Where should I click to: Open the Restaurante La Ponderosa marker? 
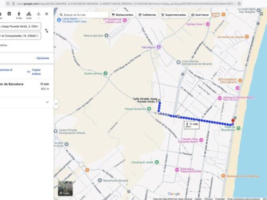[x=223, y=176]
